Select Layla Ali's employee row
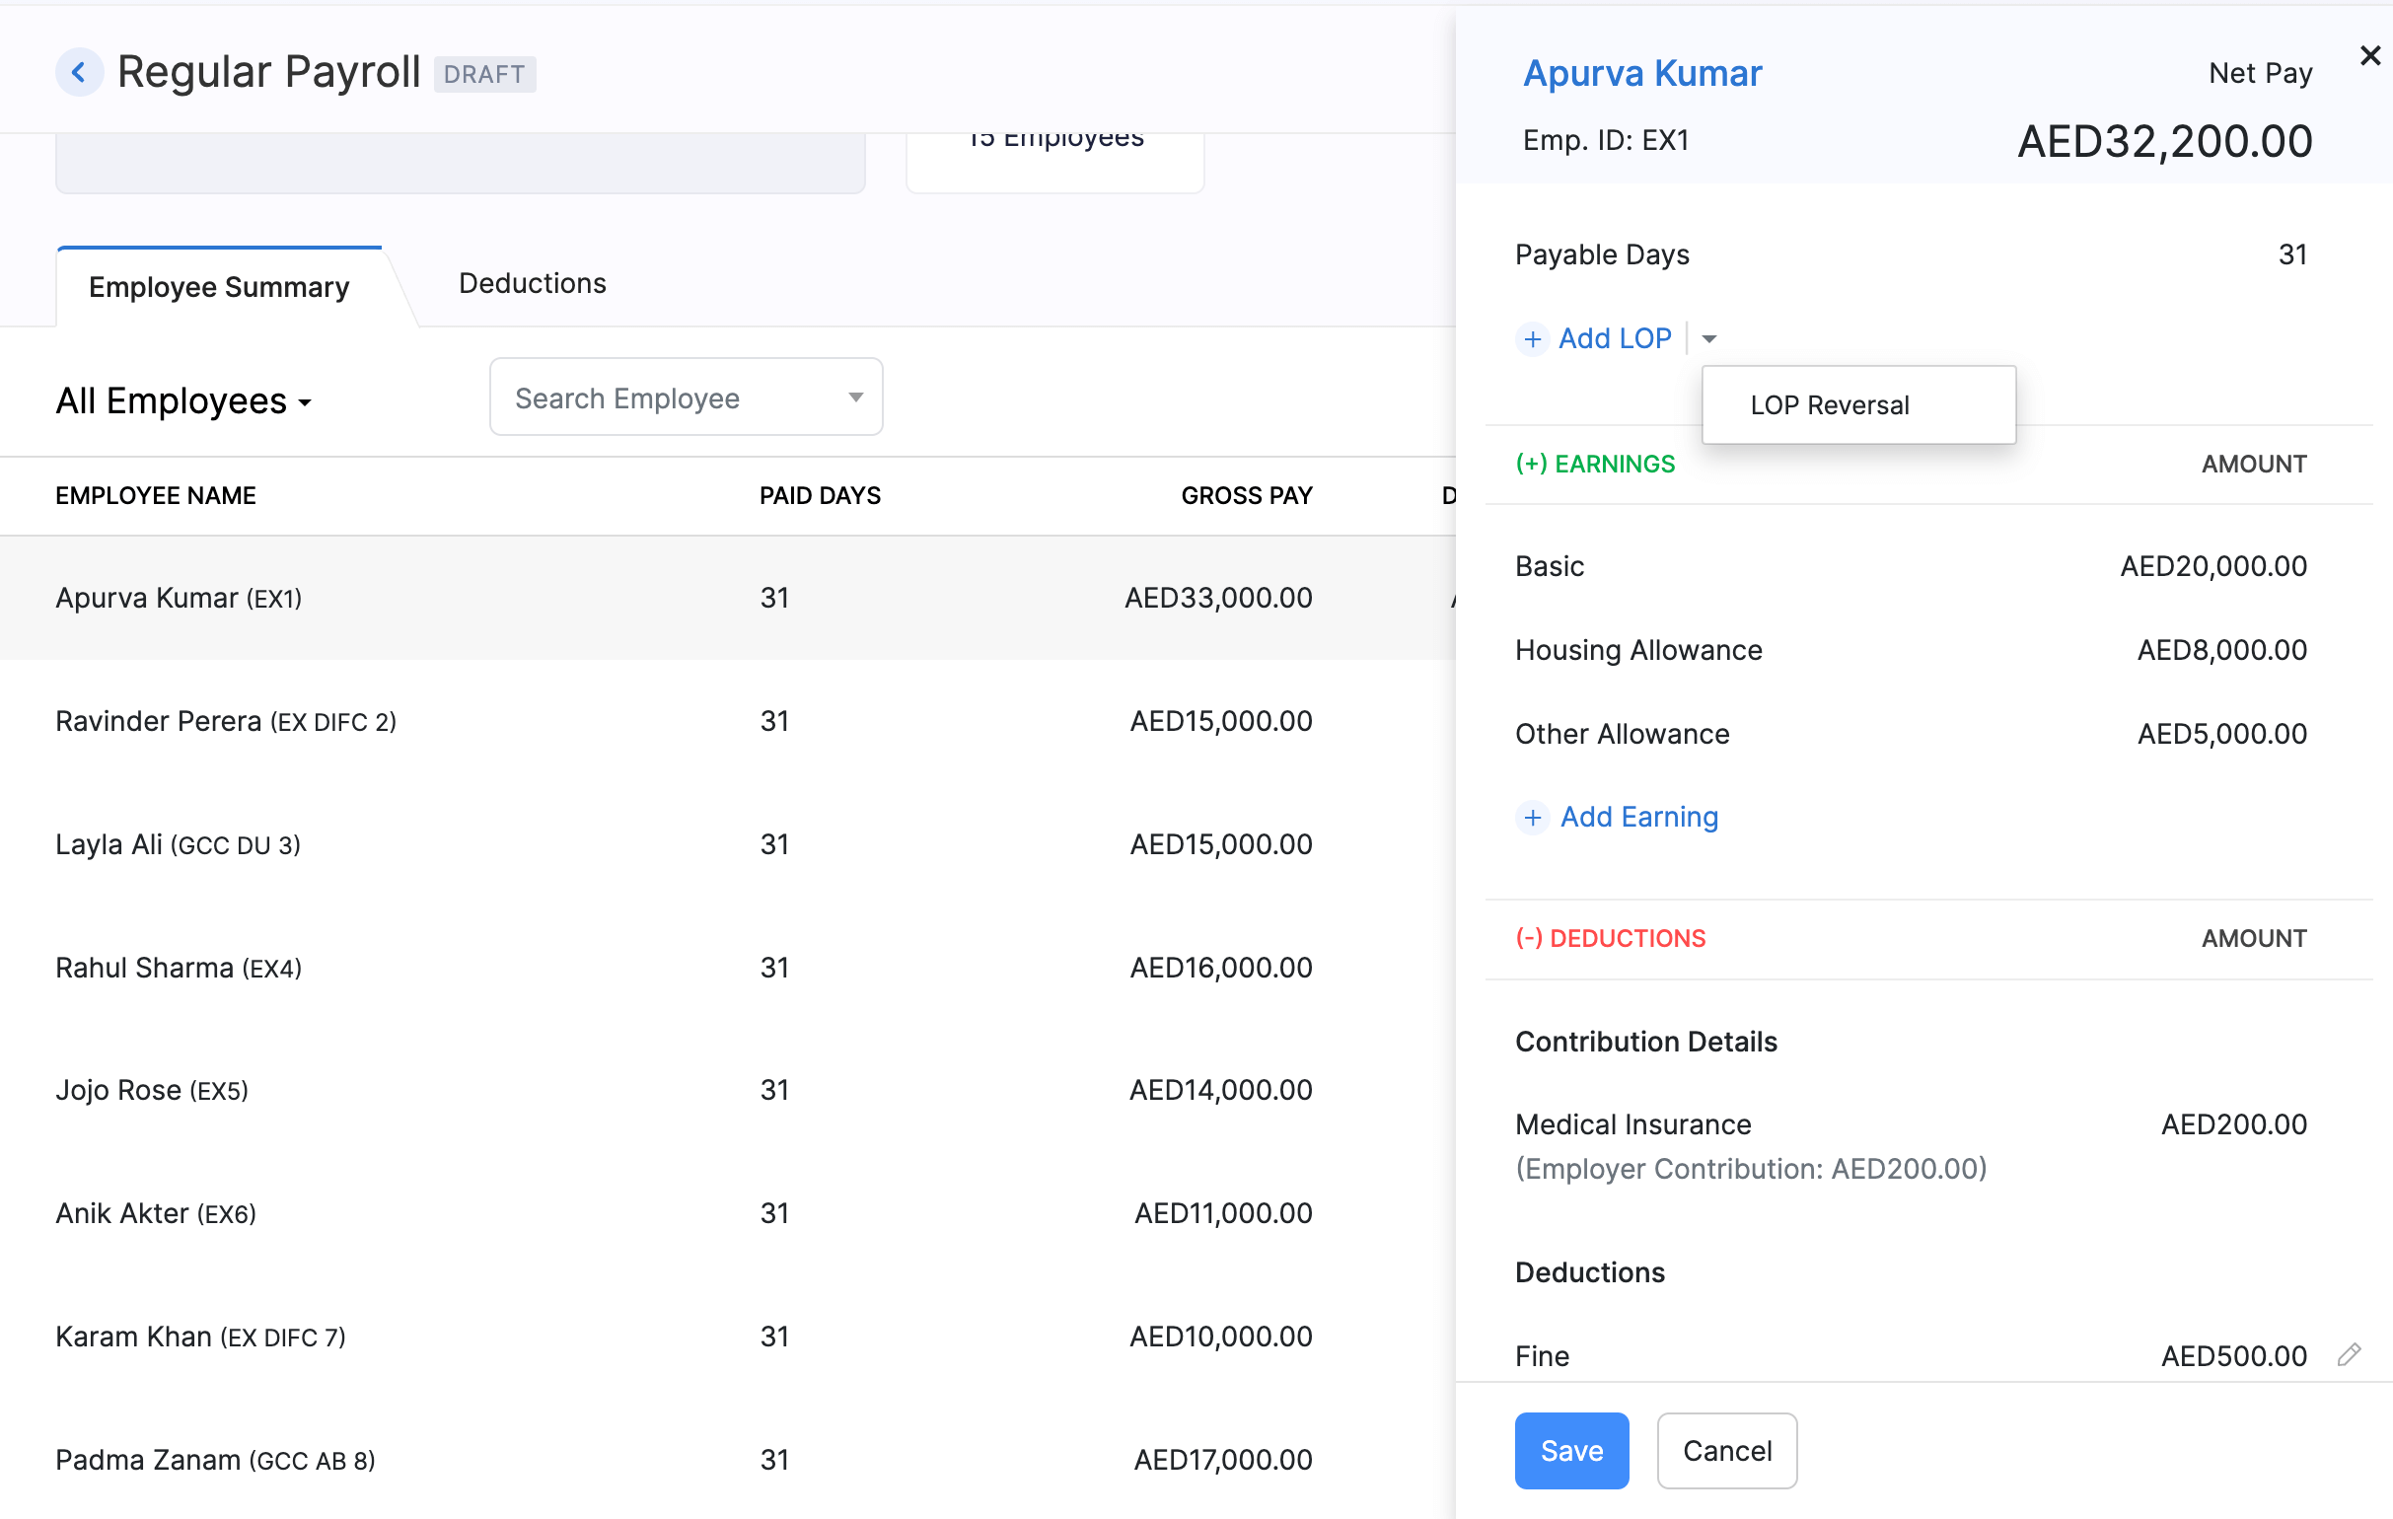This screenshot has width=2393, height=1519. pyautogui.click(x=178, y=844)
